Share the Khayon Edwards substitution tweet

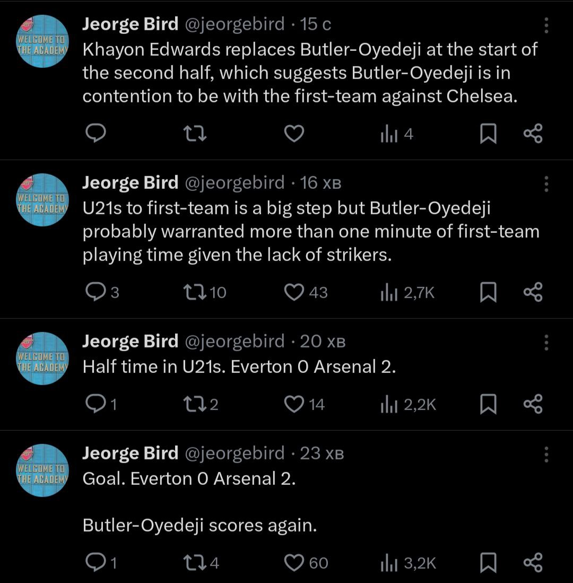533,134
